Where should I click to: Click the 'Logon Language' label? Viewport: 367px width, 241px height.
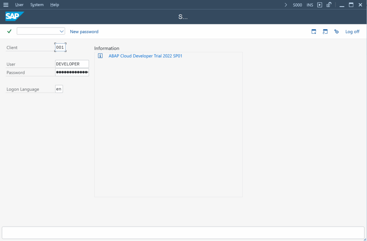click(x=23, y=89)
